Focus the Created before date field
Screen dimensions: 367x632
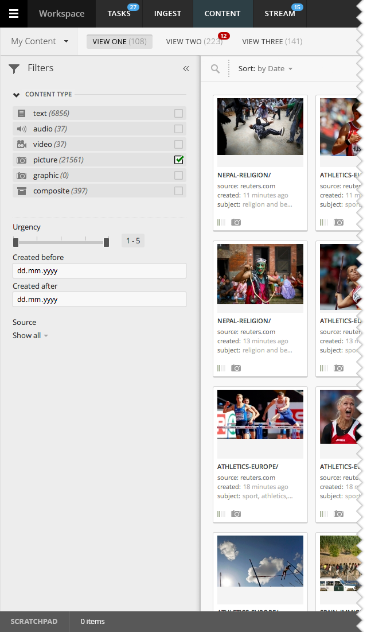click(x=100, y=271)
